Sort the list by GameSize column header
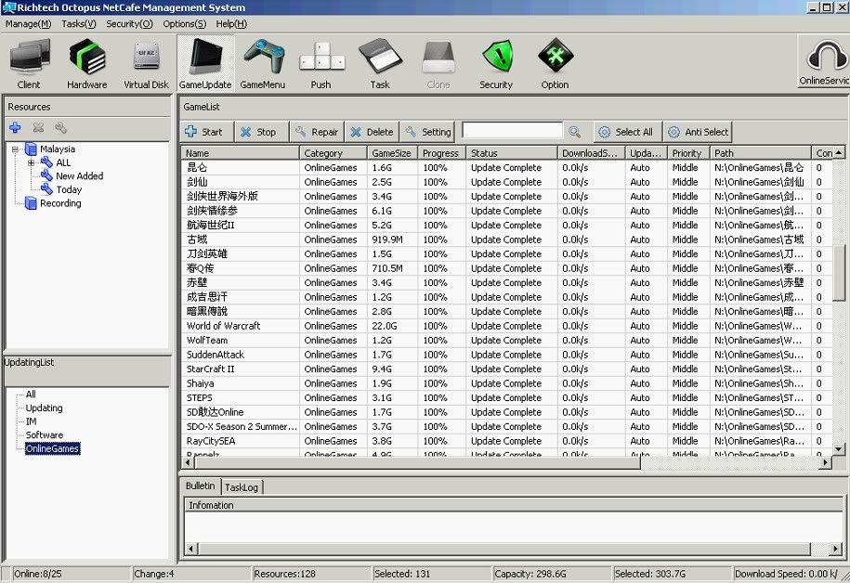850x583 pixels. (x=390, y=153)
